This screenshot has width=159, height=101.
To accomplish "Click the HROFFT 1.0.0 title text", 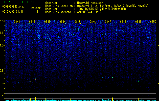I will click(20, 2).
